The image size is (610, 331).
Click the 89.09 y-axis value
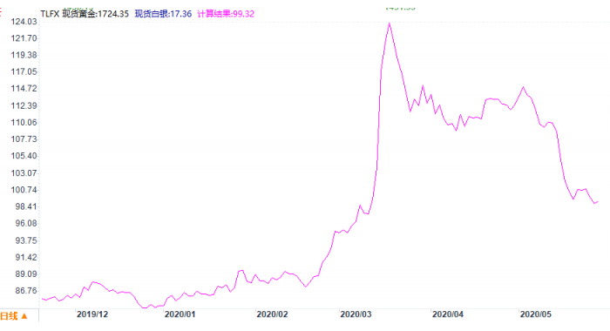(x=26, y=274)
